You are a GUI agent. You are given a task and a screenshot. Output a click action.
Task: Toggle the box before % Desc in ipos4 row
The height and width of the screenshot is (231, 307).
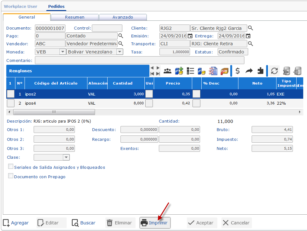tap(196, 103)
